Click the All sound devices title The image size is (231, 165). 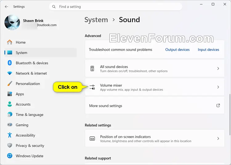pyautogui.click(x=114, y=67)
